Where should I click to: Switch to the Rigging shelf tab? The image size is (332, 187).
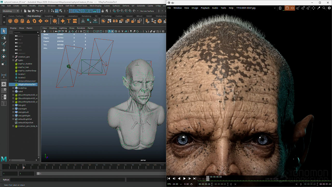pos(61,16)
